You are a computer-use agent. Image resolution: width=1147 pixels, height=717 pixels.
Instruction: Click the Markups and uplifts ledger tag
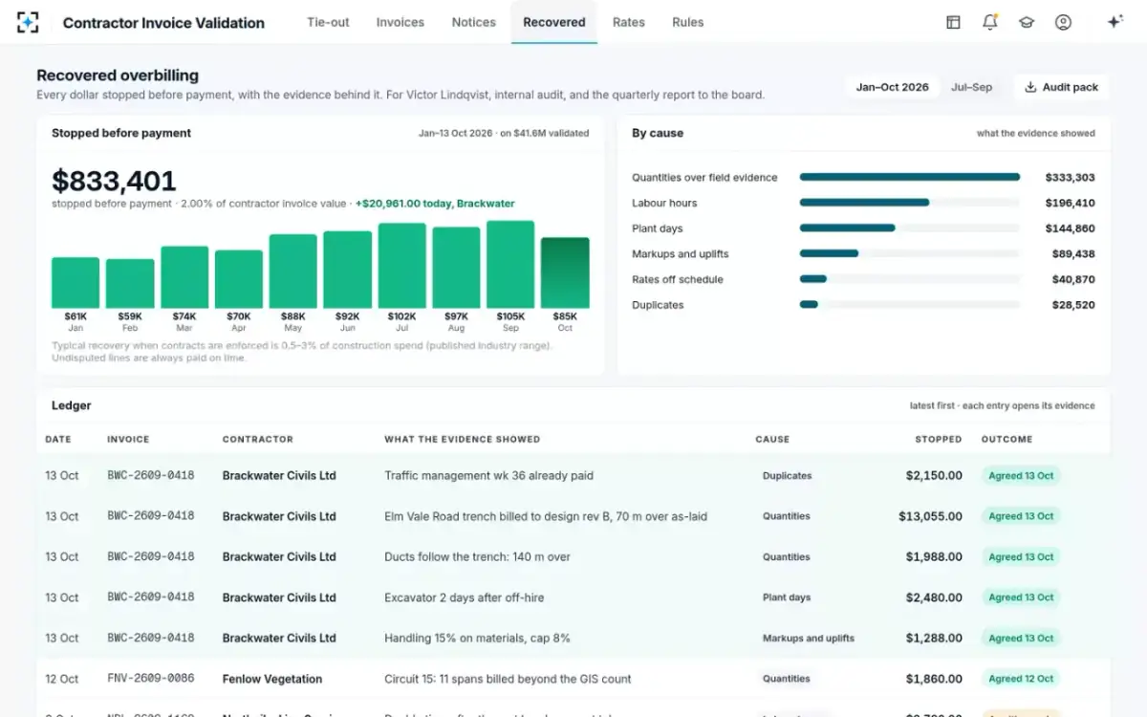[809, 638]
